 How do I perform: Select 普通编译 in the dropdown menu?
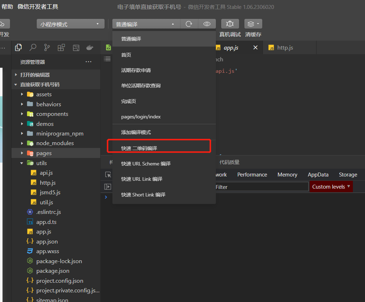164,39
